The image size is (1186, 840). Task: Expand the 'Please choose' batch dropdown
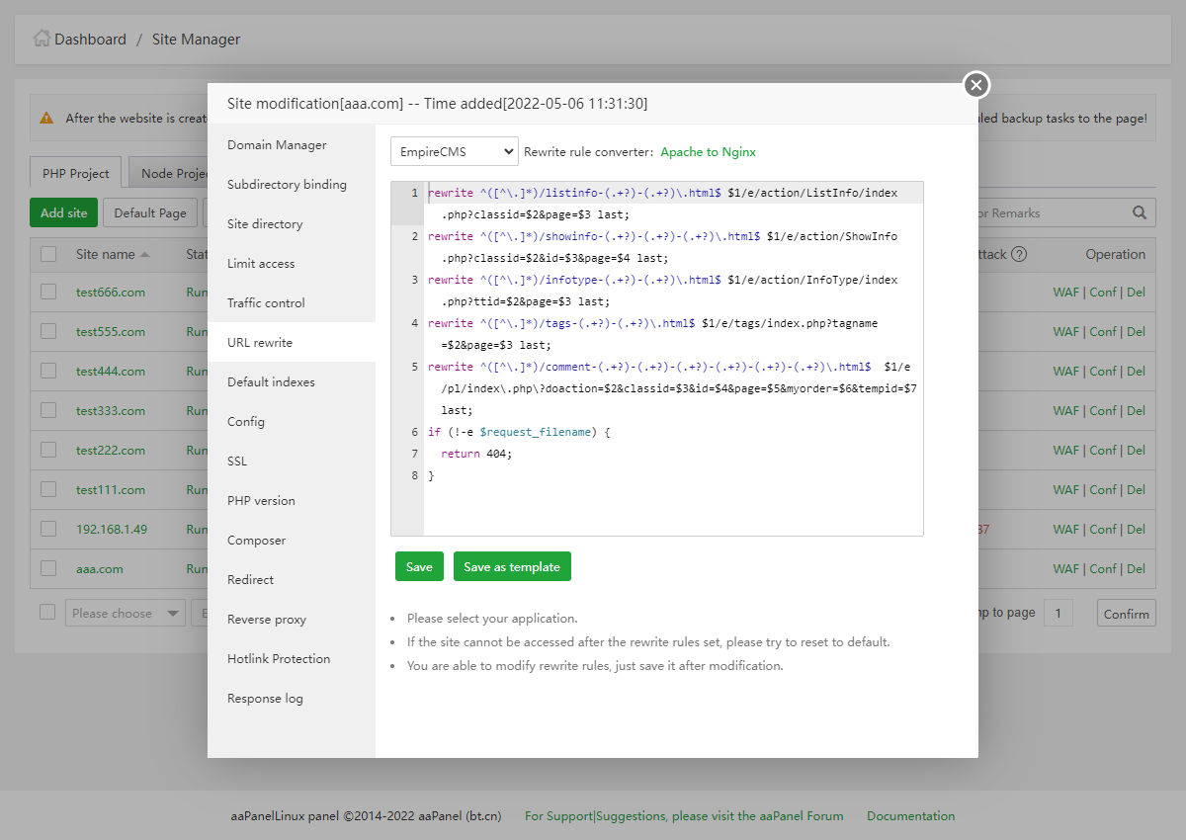[126, 613]
